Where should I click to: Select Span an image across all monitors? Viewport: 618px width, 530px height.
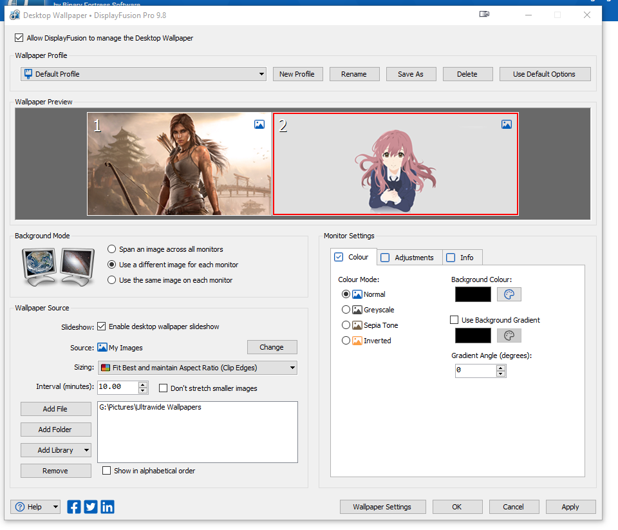(x=112, y=249)
